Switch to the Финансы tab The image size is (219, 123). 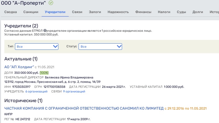coord(143,12)
